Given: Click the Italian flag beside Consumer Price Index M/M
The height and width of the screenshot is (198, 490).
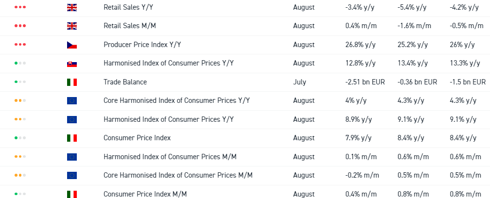Looking at the screenshot, I should click(71, 194).
